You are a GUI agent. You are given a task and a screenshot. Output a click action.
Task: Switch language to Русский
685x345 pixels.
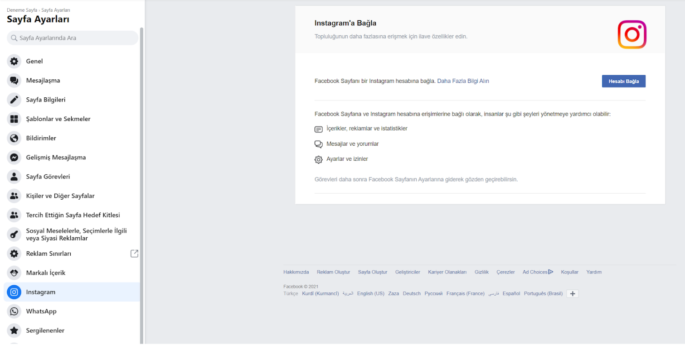(433, 294)
